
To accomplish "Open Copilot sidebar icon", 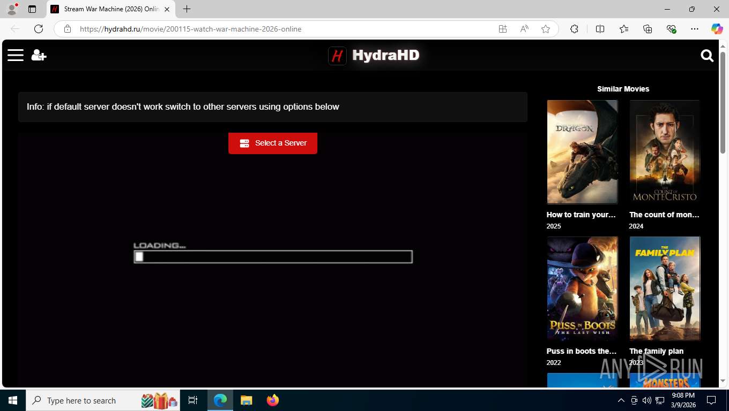I will click(x=717, y=29).
